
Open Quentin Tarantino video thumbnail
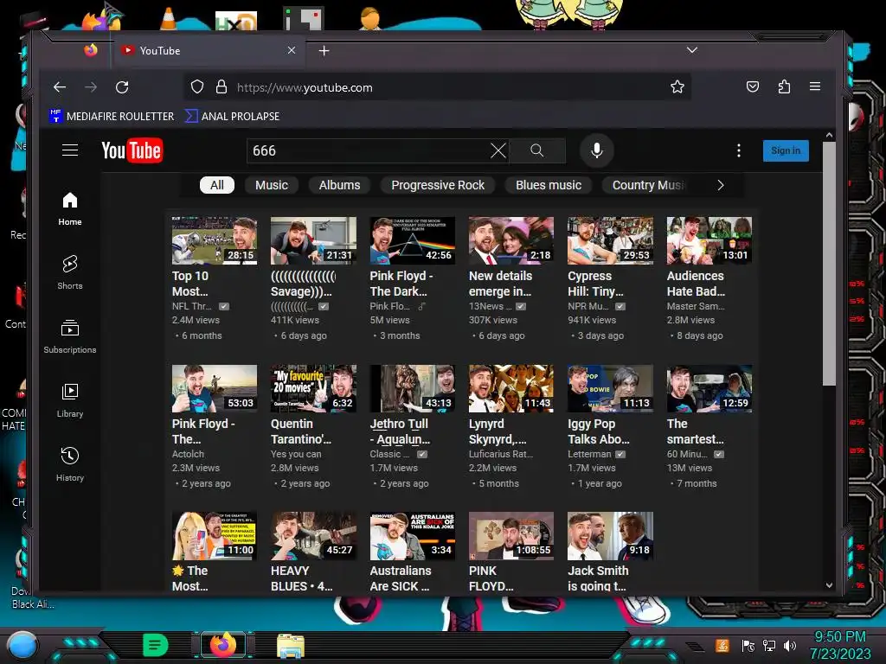313,388
